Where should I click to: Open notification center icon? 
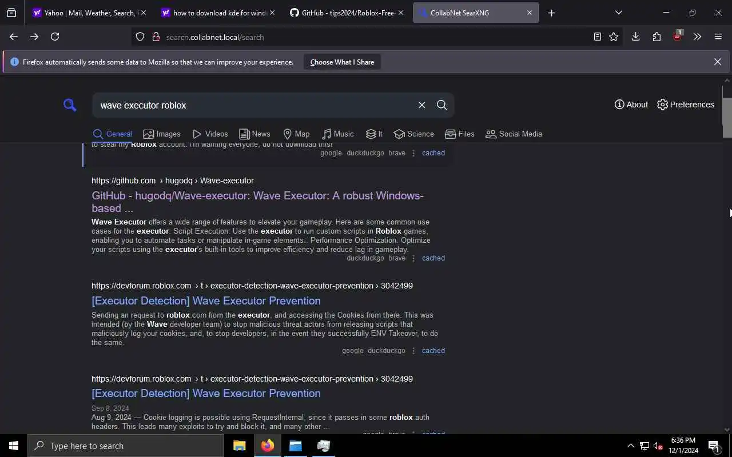[x=714, y=446]
